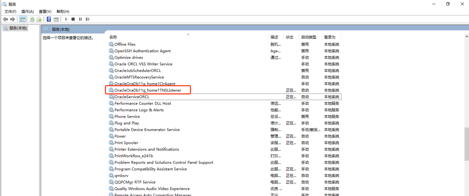
Task: Click the Export list toolbar icon
Action: coord(39,19)
